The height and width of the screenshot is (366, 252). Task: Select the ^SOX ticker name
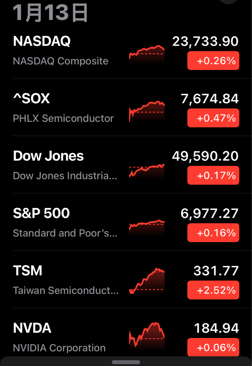click(x=31, y=99)
